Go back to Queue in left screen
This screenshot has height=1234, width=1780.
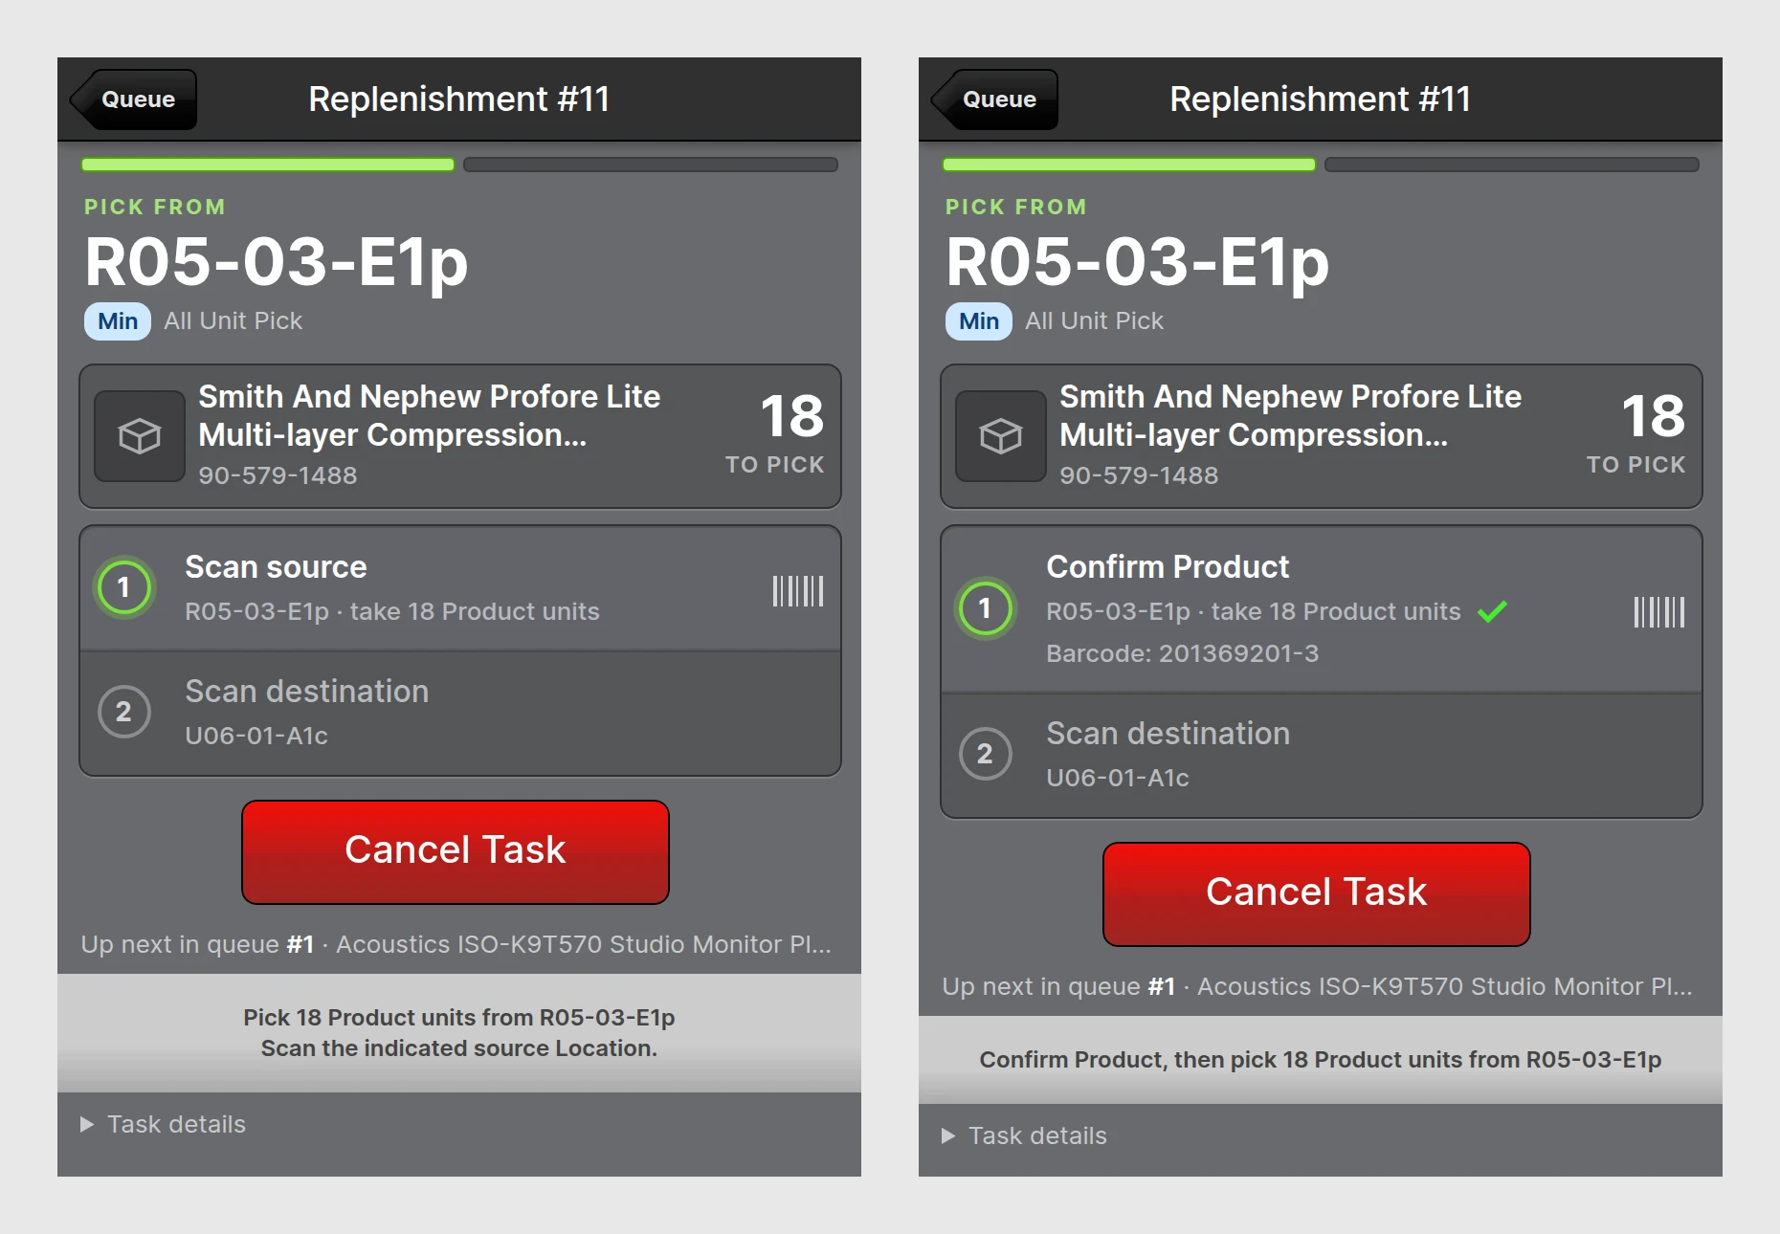point(134,99)
